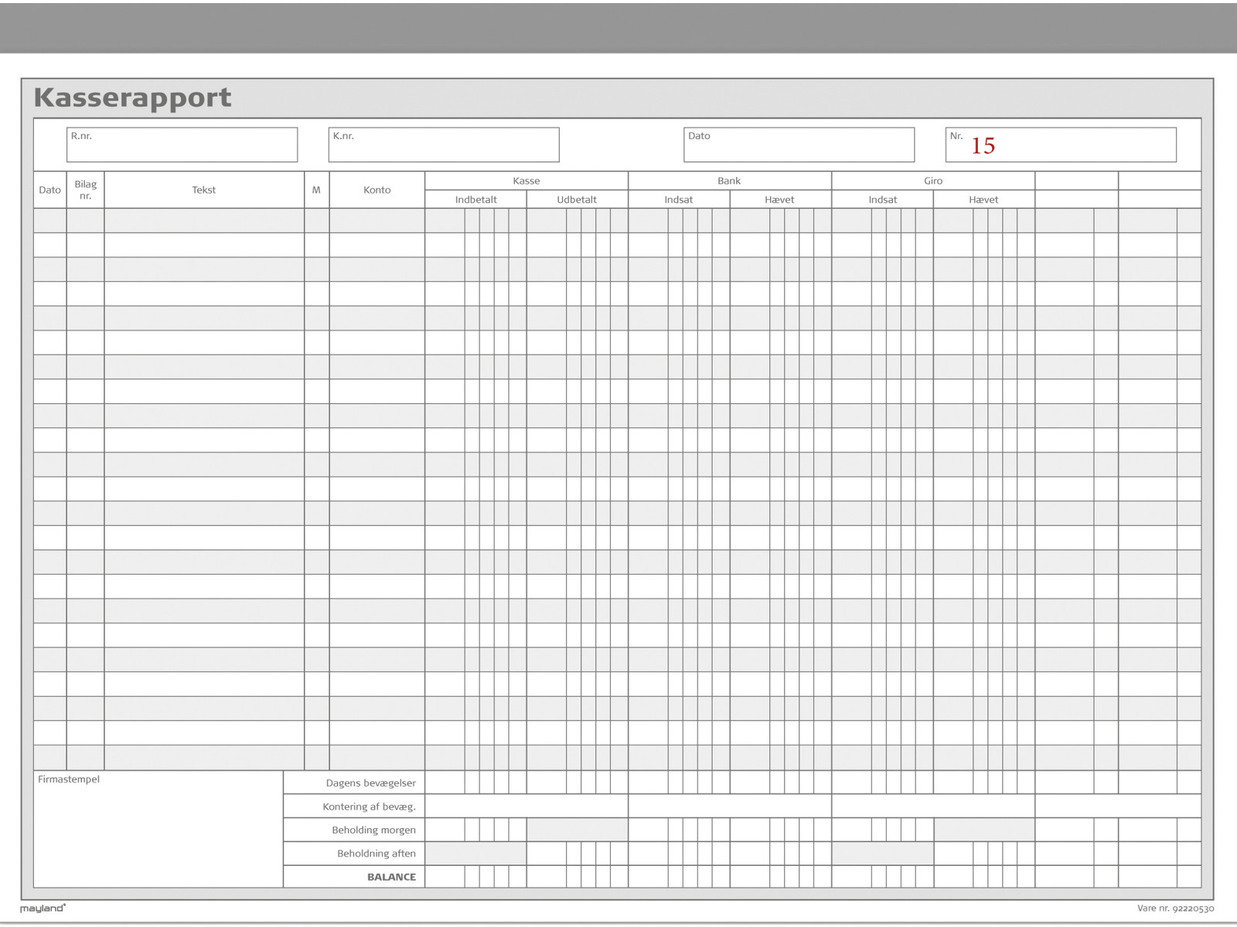
Task: Click the Giro group header
Action: tap(933, 181)
